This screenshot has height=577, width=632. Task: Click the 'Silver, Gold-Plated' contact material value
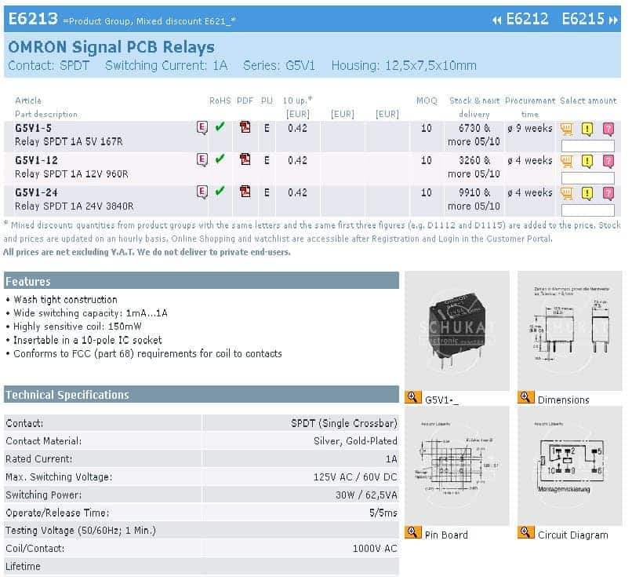click(x=355, y=441)
